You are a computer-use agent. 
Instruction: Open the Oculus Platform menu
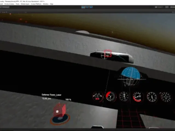tap(36, 4)
